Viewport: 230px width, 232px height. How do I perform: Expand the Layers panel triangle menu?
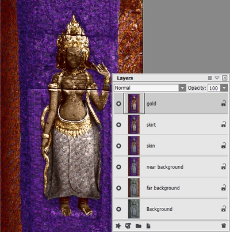[x=217, y=78]
